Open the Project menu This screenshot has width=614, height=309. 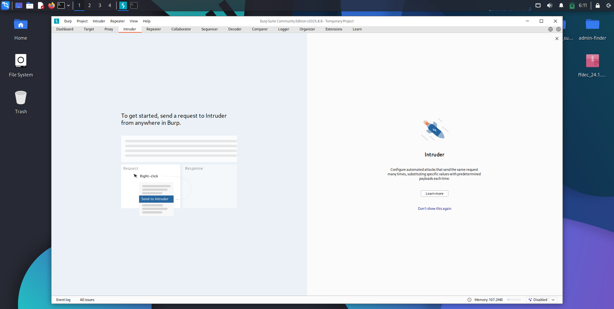pos(82,21)
